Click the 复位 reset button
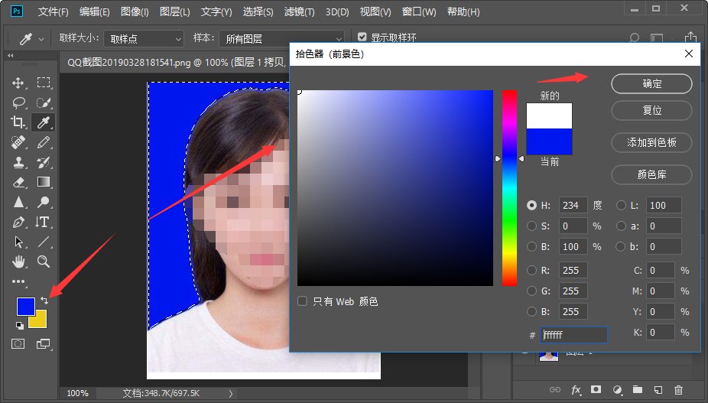The height and width of the screenshot is (403, 708). click(x=651, y=110)
